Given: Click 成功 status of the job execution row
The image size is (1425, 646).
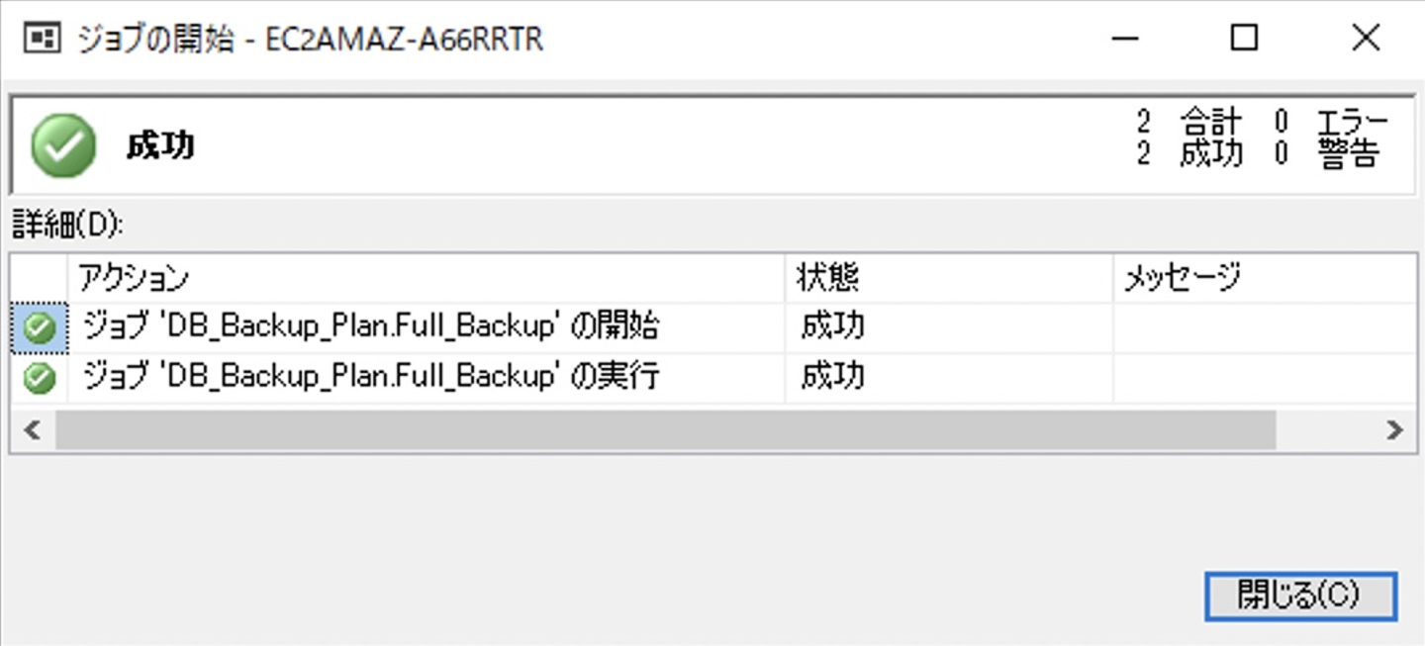Looking at the screenshot, I should (833, 377).
